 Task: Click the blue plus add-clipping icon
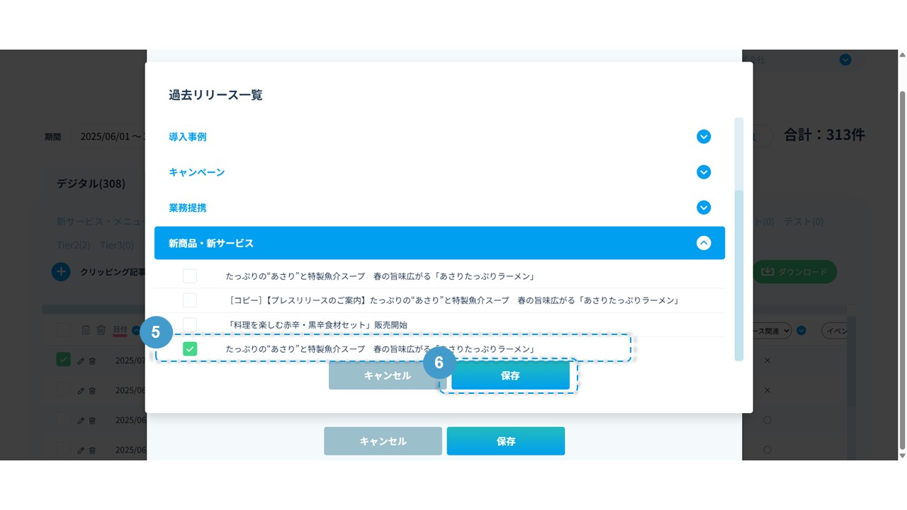point(61,271)
